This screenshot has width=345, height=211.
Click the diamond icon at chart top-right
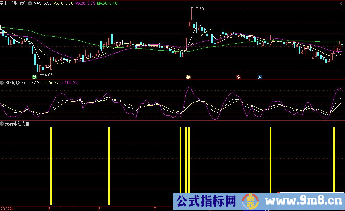click(x=342, y=3)
